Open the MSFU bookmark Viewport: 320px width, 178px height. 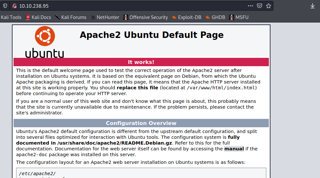tap(239, 17)
